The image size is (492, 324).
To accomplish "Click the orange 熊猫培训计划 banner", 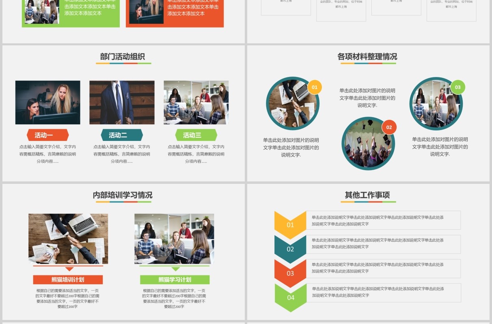I will click(x=68, y=280).
